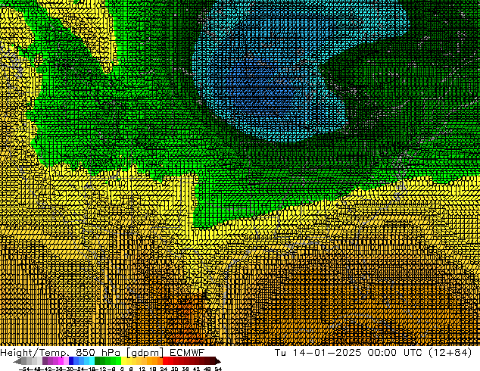Click the '12' label on the legend scale
Viewport: 480px width, 371px height.
pos(142,369)
